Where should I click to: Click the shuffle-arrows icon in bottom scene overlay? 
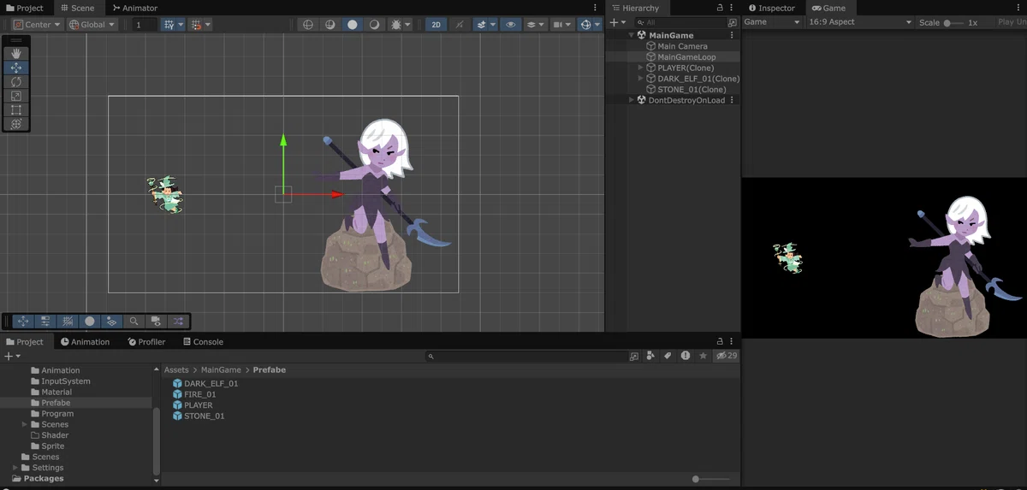(178, 322)
